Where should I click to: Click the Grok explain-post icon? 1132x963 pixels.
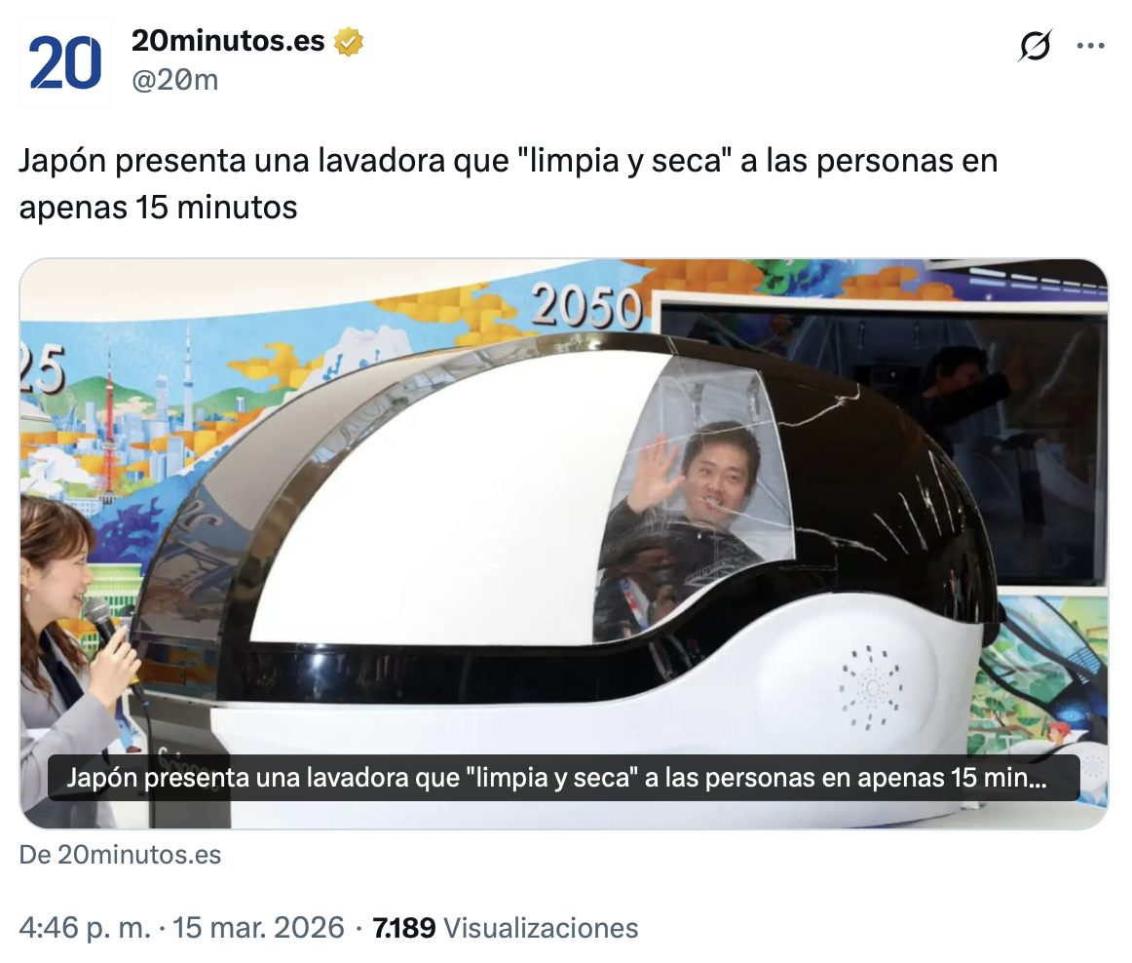[x=1036, y=46]
